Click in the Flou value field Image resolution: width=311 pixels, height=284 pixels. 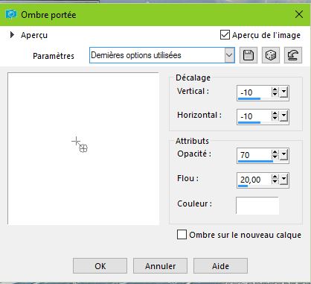(254, 180)
